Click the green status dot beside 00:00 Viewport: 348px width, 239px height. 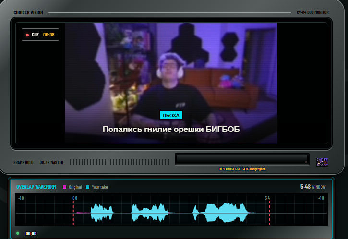click(x=18, y=233)
